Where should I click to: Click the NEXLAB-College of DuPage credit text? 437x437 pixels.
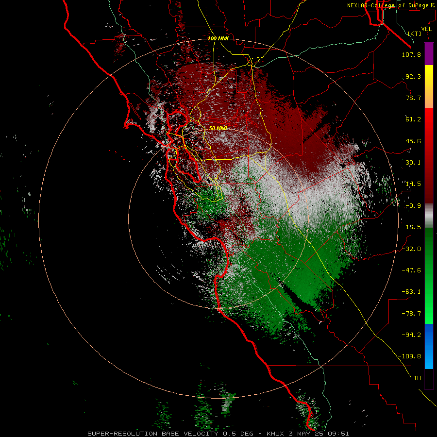[391, 5]
